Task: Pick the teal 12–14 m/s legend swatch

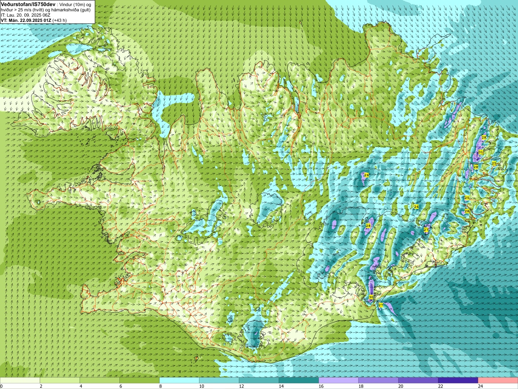Action: point(259,380)
